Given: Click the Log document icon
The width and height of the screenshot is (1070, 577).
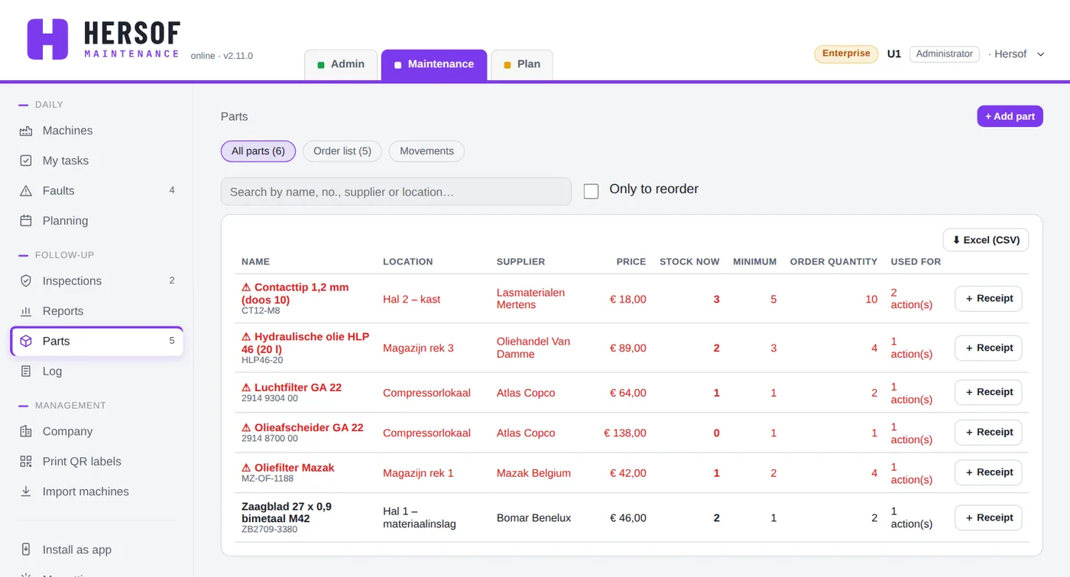Looking at the screenshot, I should tap(26, 371).
